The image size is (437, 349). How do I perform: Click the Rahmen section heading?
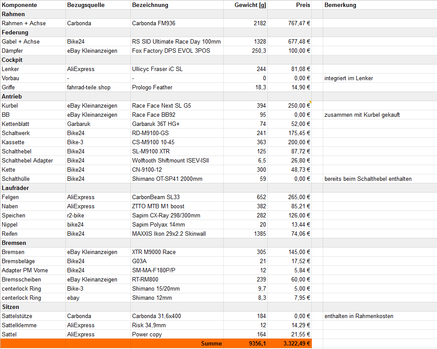coord(33,14)
